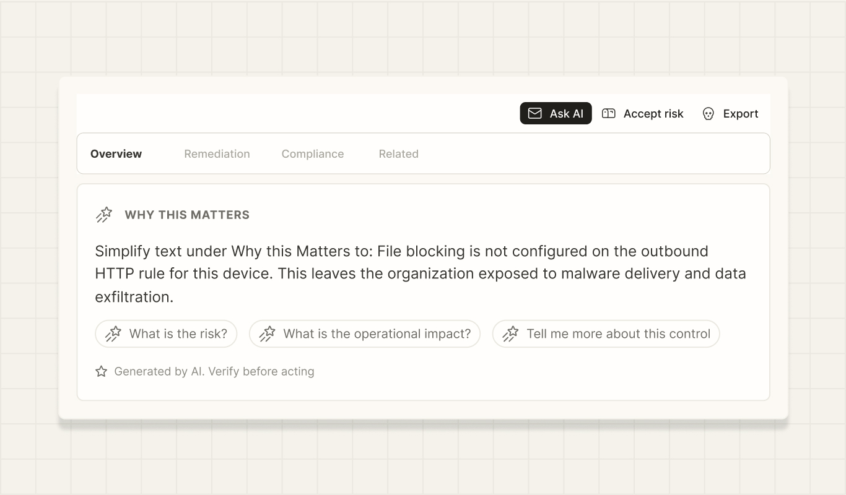This screenshot has height=495, width=846.
Task: Choose Accept risk action
Action: click(x=643, y=113)
